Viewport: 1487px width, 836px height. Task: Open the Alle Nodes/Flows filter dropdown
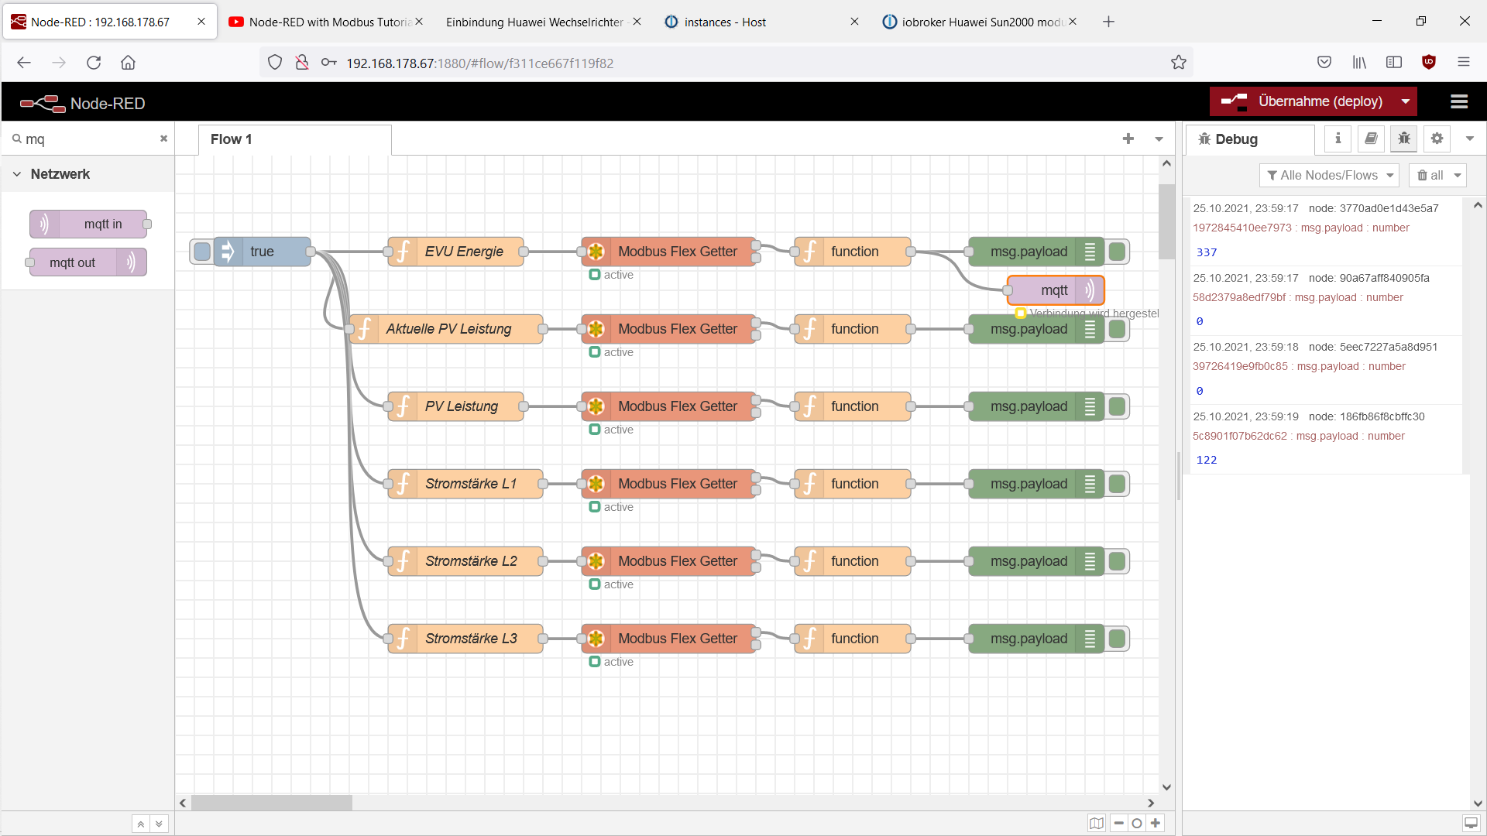coord(1329,175)
